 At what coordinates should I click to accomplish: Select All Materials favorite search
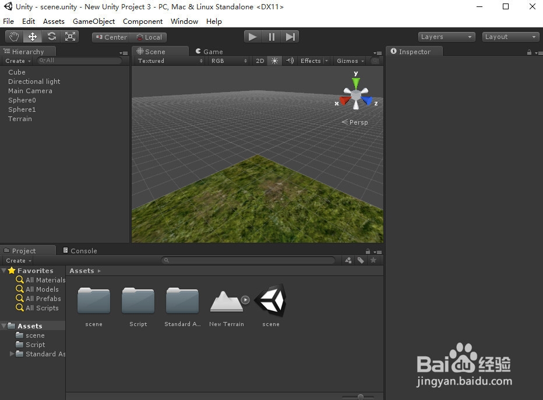pyautogui.click(x=41, y=279)
